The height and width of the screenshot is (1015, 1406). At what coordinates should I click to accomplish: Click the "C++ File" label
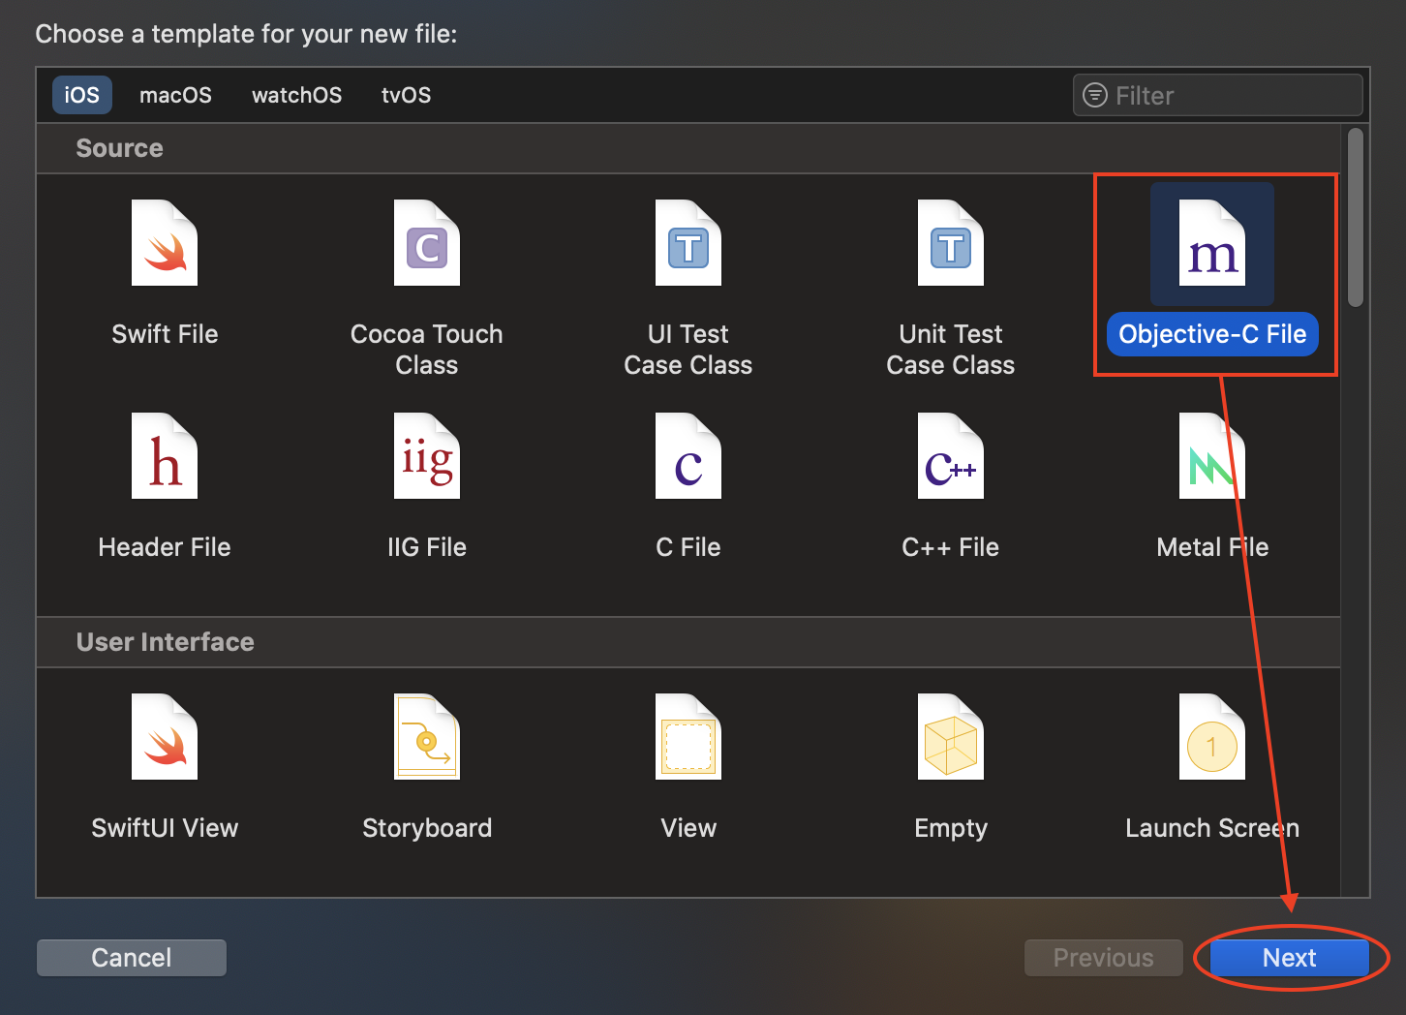[951, 547]
